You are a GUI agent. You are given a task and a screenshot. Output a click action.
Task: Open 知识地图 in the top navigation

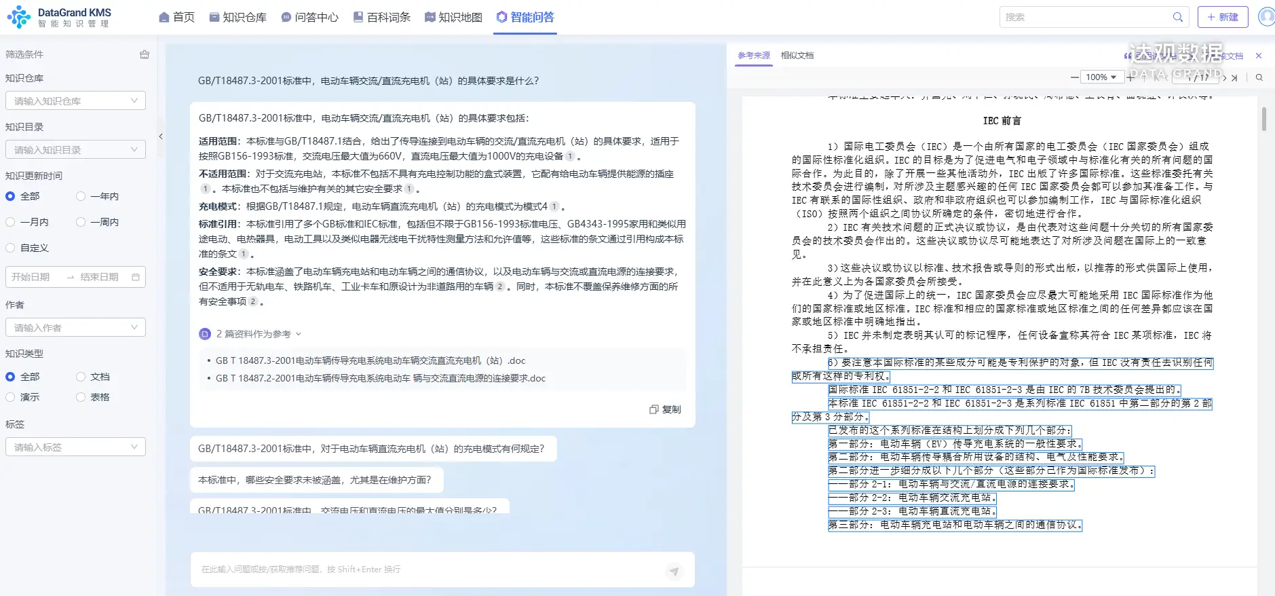tap(453, 17)
